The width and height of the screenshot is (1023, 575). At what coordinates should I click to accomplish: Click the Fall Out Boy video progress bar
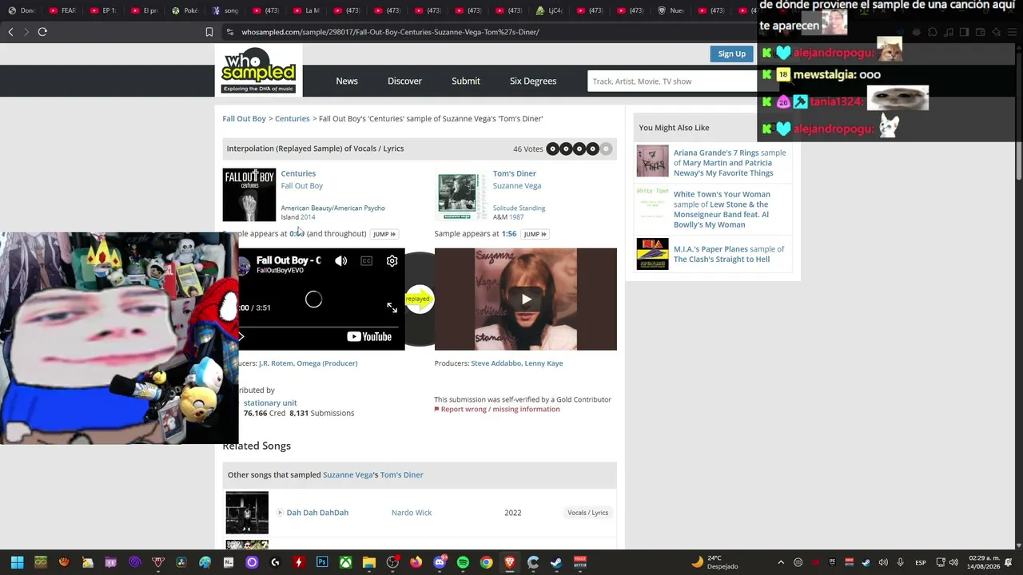click(322, 327)
